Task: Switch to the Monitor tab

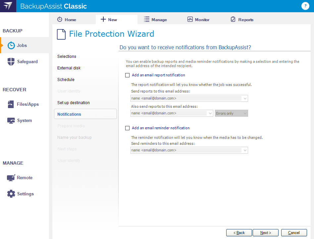Action: point(198,20)
